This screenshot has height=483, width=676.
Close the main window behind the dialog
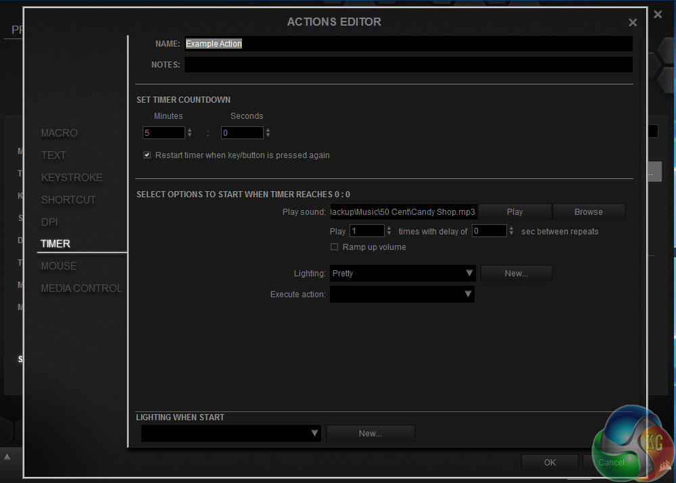click(658, 14)
